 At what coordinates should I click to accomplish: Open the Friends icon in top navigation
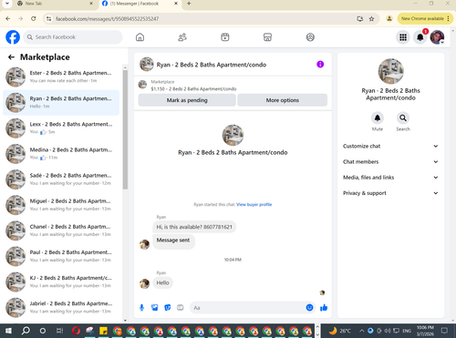tap(182, 37)
